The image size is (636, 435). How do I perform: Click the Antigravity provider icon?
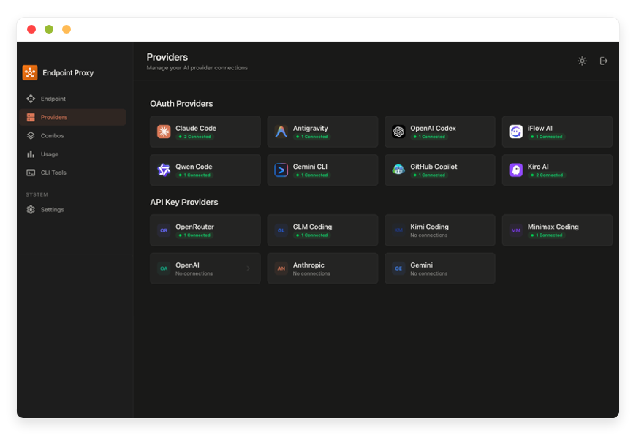coord(281,132)
